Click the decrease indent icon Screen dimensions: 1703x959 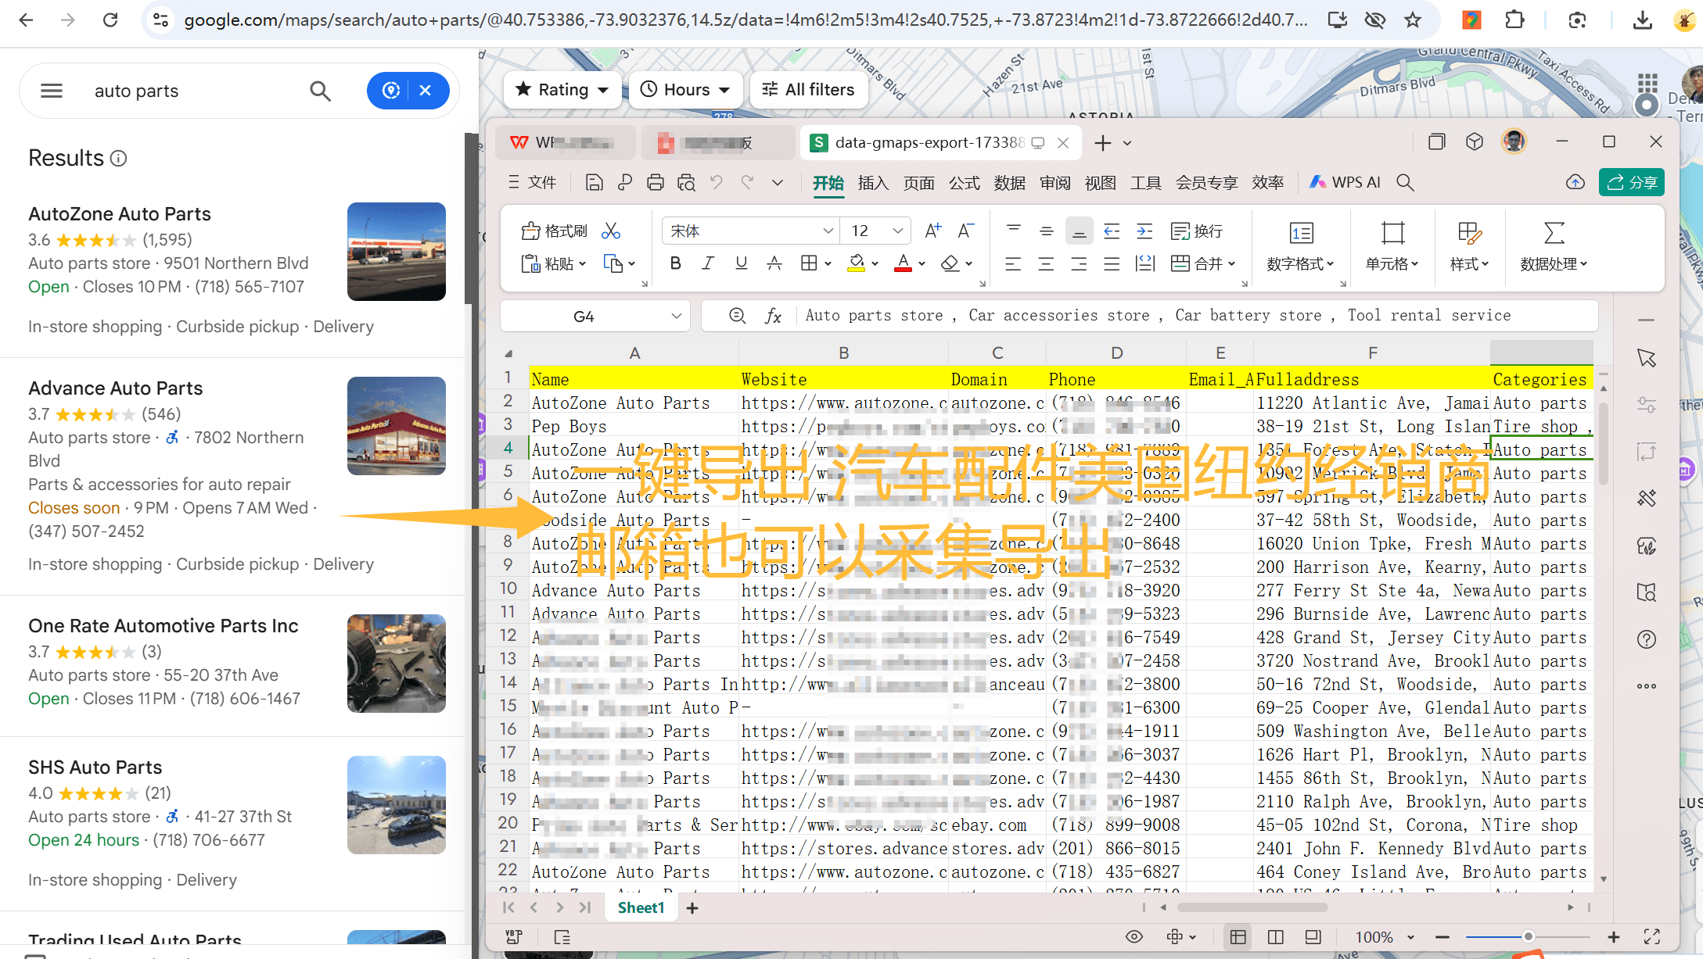click(1112, 231)
